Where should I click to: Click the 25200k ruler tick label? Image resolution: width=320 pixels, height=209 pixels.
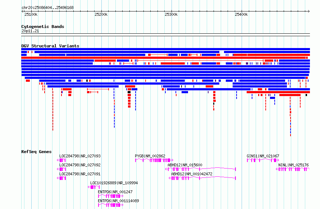tap(101, 14)
